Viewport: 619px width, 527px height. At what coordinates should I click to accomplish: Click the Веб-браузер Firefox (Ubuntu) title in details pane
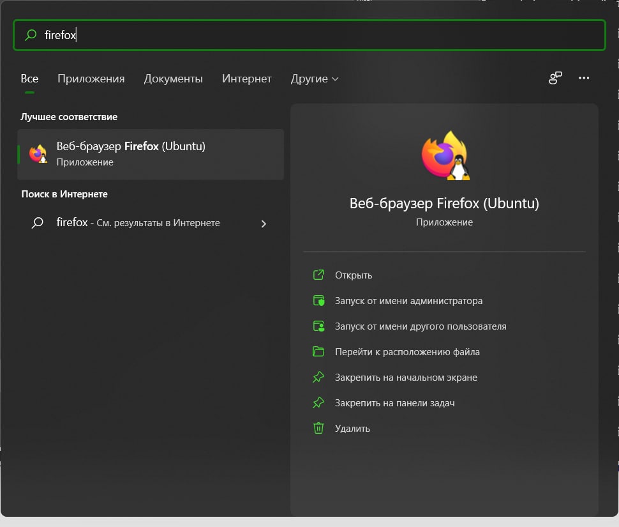pyautogui.click(x=444, y=203)
